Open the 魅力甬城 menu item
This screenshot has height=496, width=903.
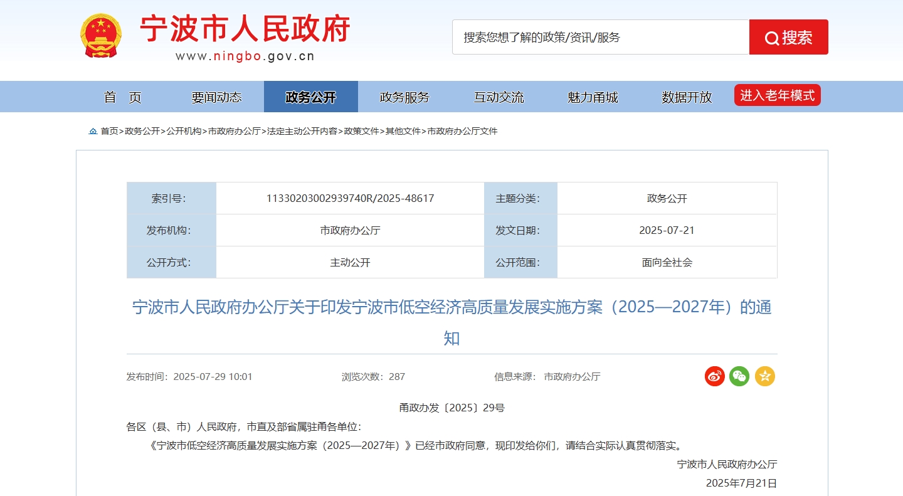pyautogui.click(x=593, y=97)
